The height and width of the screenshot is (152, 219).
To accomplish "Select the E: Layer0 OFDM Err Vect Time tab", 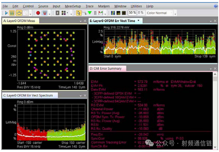I will (x=115, y=21).
